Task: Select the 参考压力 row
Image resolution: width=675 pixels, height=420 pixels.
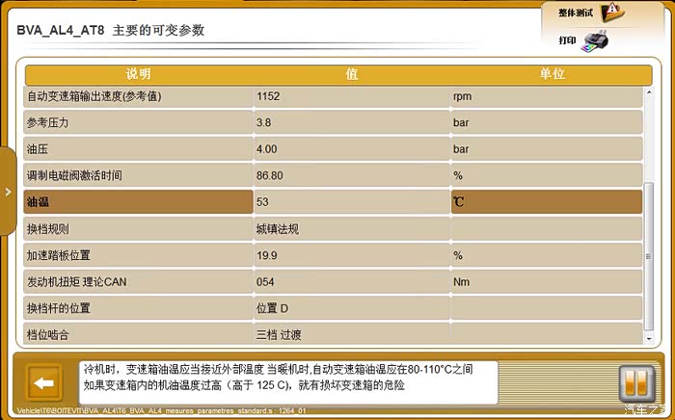Action: pyautogui.click(x=333, y=122)
